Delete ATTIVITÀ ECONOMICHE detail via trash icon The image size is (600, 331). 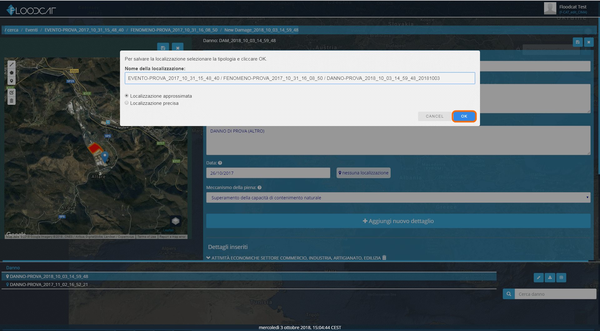tap(384, 258)
